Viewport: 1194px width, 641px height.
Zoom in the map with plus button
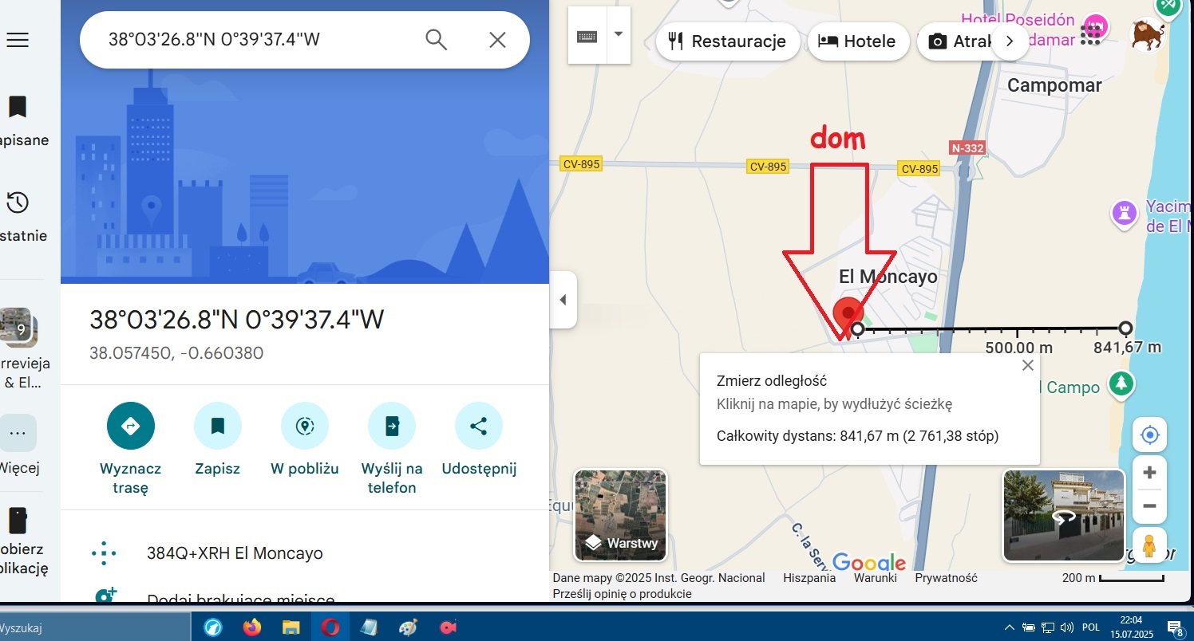[1150, 473]
